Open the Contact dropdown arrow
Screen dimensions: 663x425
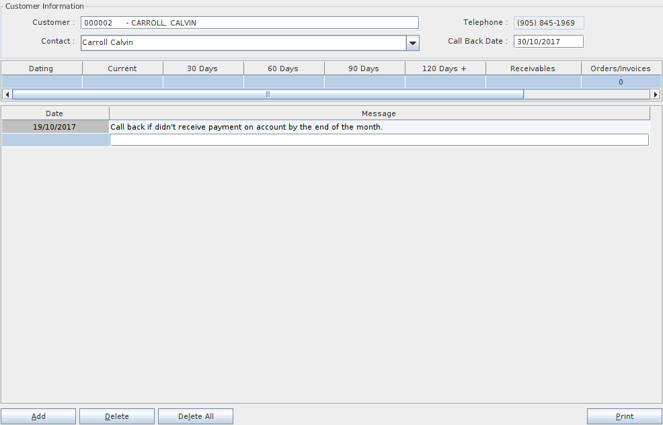(412, 43)
